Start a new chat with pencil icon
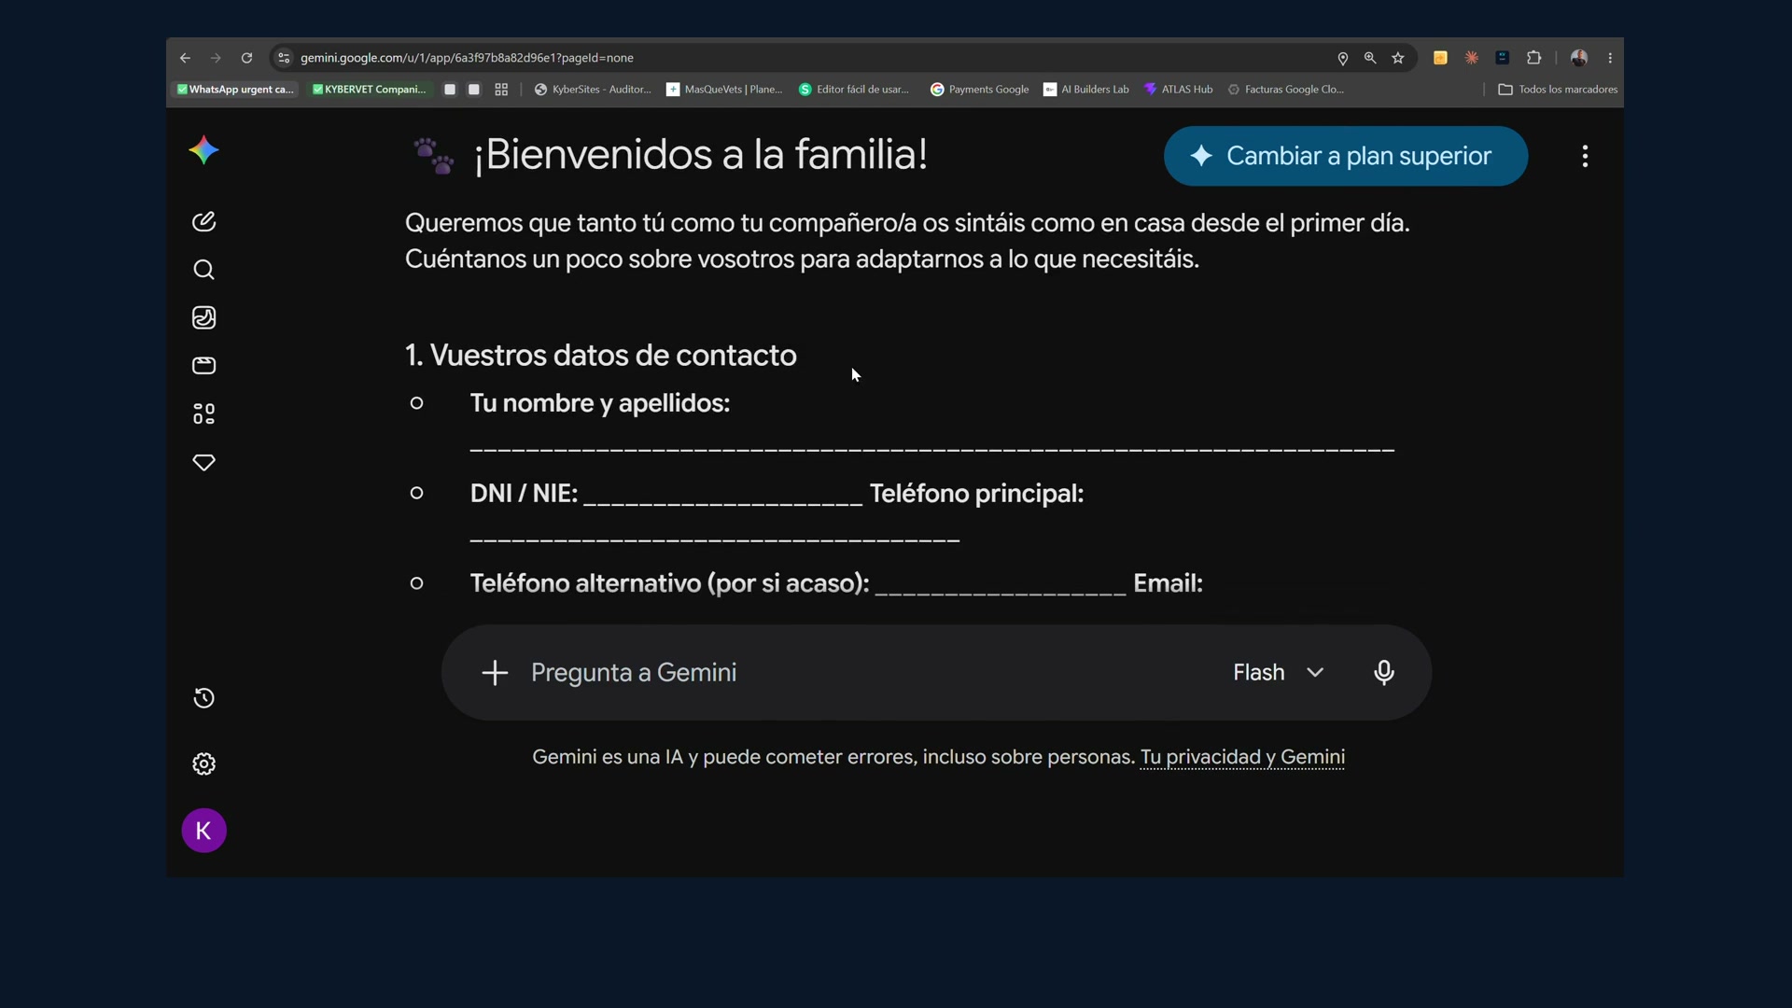The height and width of the screenshot is (1008, 1792). [203, 221]
